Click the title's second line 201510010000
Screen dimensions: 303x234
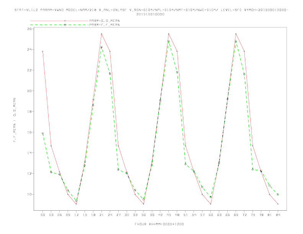[x=150, y=14]
